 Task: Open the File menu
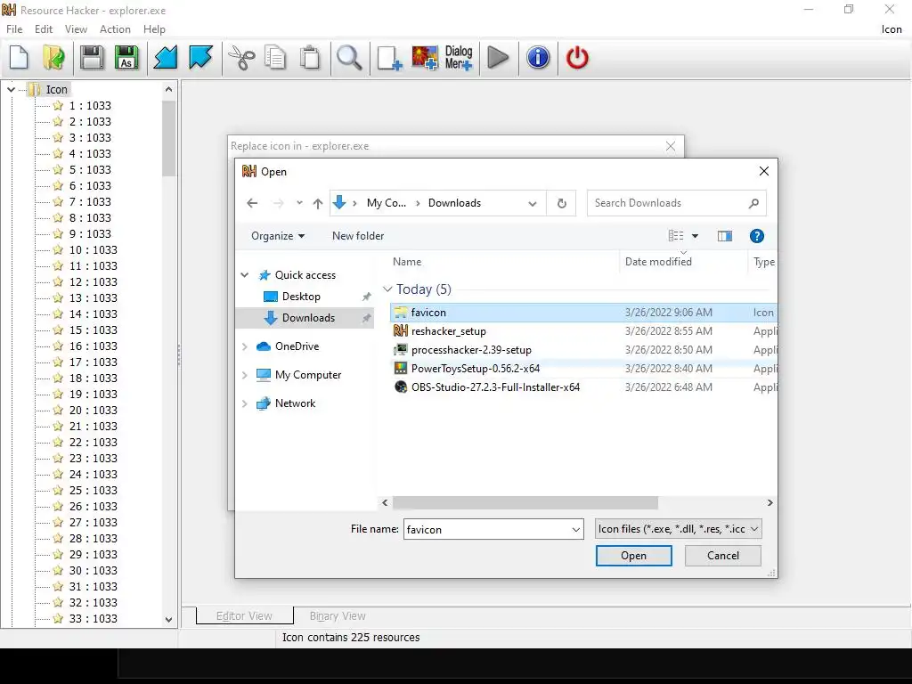click(x=14, y=29)
